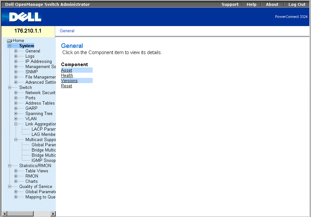This screenshot has width=311, height=217.
Task: Expand the Address Tables tree node
Action: point(16,103)
